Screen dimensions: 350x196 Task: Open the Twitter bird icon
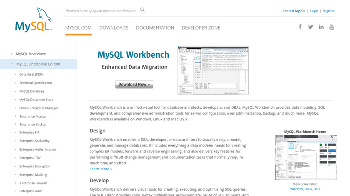click(x=310, y=27)
